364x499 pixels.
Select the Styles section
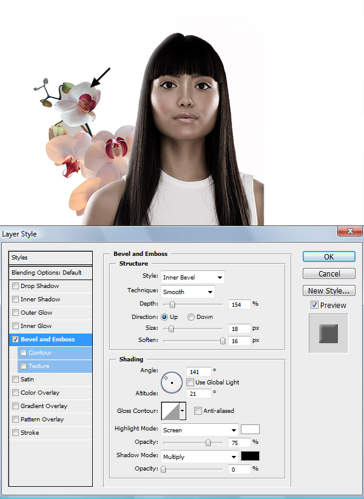[x=50, y=258]
